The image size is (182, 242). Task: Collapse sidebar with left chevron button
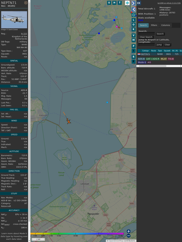[133, 10]
